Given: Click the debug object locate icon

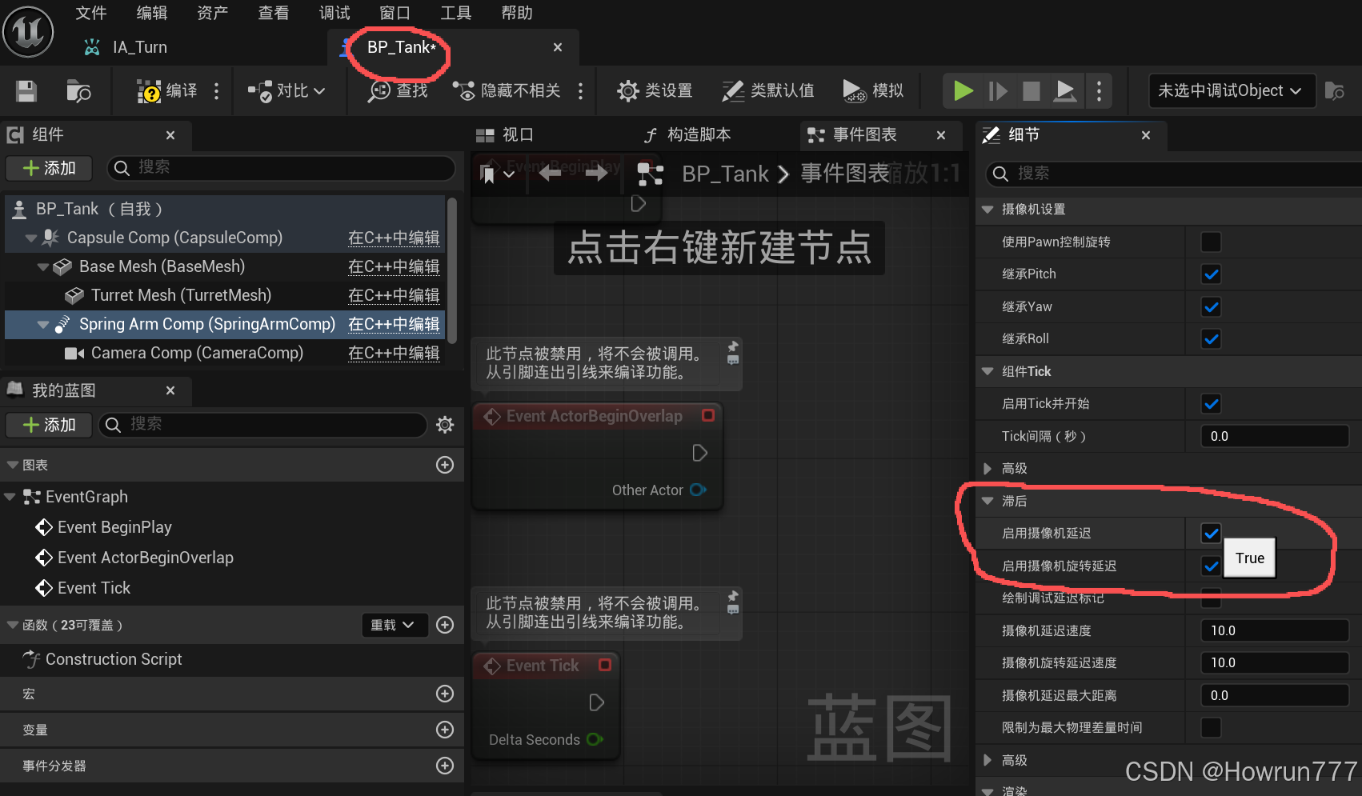Looking at the screenshot, I should (x=1335, y=91).
